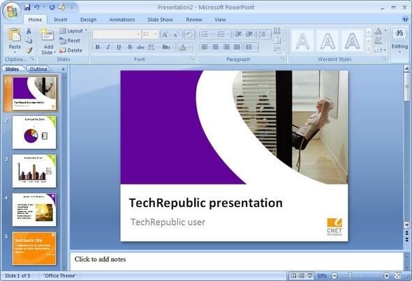
Task: Open the Change Case menu
Action: (x=167, y=47)
